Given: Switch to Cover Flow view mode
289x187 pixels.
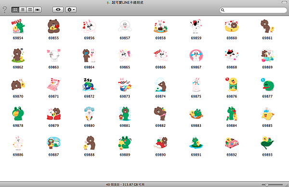Looking at the screenshot, I should pyautogui.click(x=38, y=10).
